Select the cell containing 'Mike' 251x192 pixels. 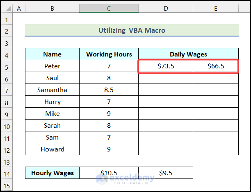click(x=52, y=113)
